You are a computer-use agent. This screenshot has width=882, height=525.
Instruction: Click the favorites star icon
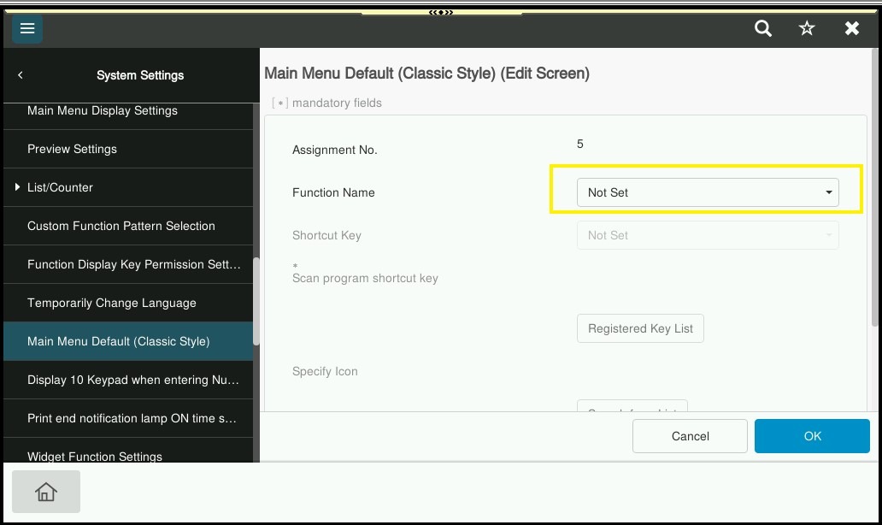coord(807,29)
